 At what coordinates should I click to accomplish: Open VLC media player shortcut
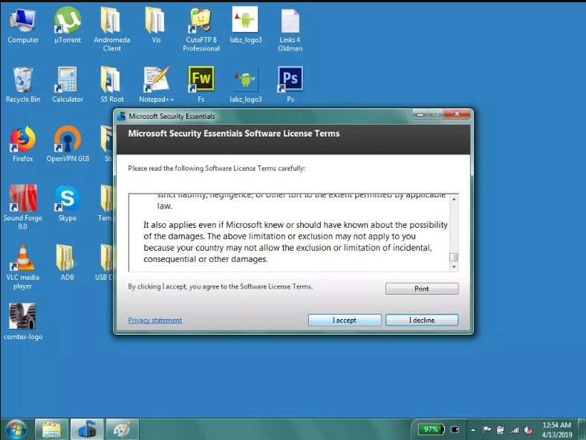point(23,266)
